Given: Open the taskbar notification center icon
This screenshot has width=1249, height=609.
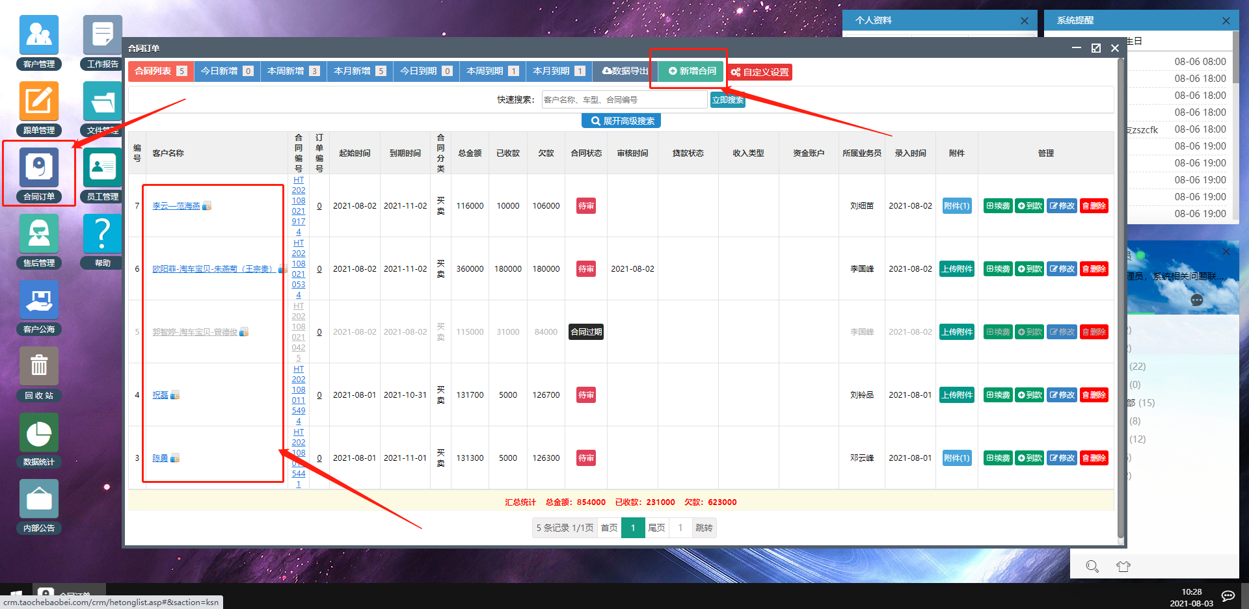Looking at the screenshot, I should point(1228,597).
